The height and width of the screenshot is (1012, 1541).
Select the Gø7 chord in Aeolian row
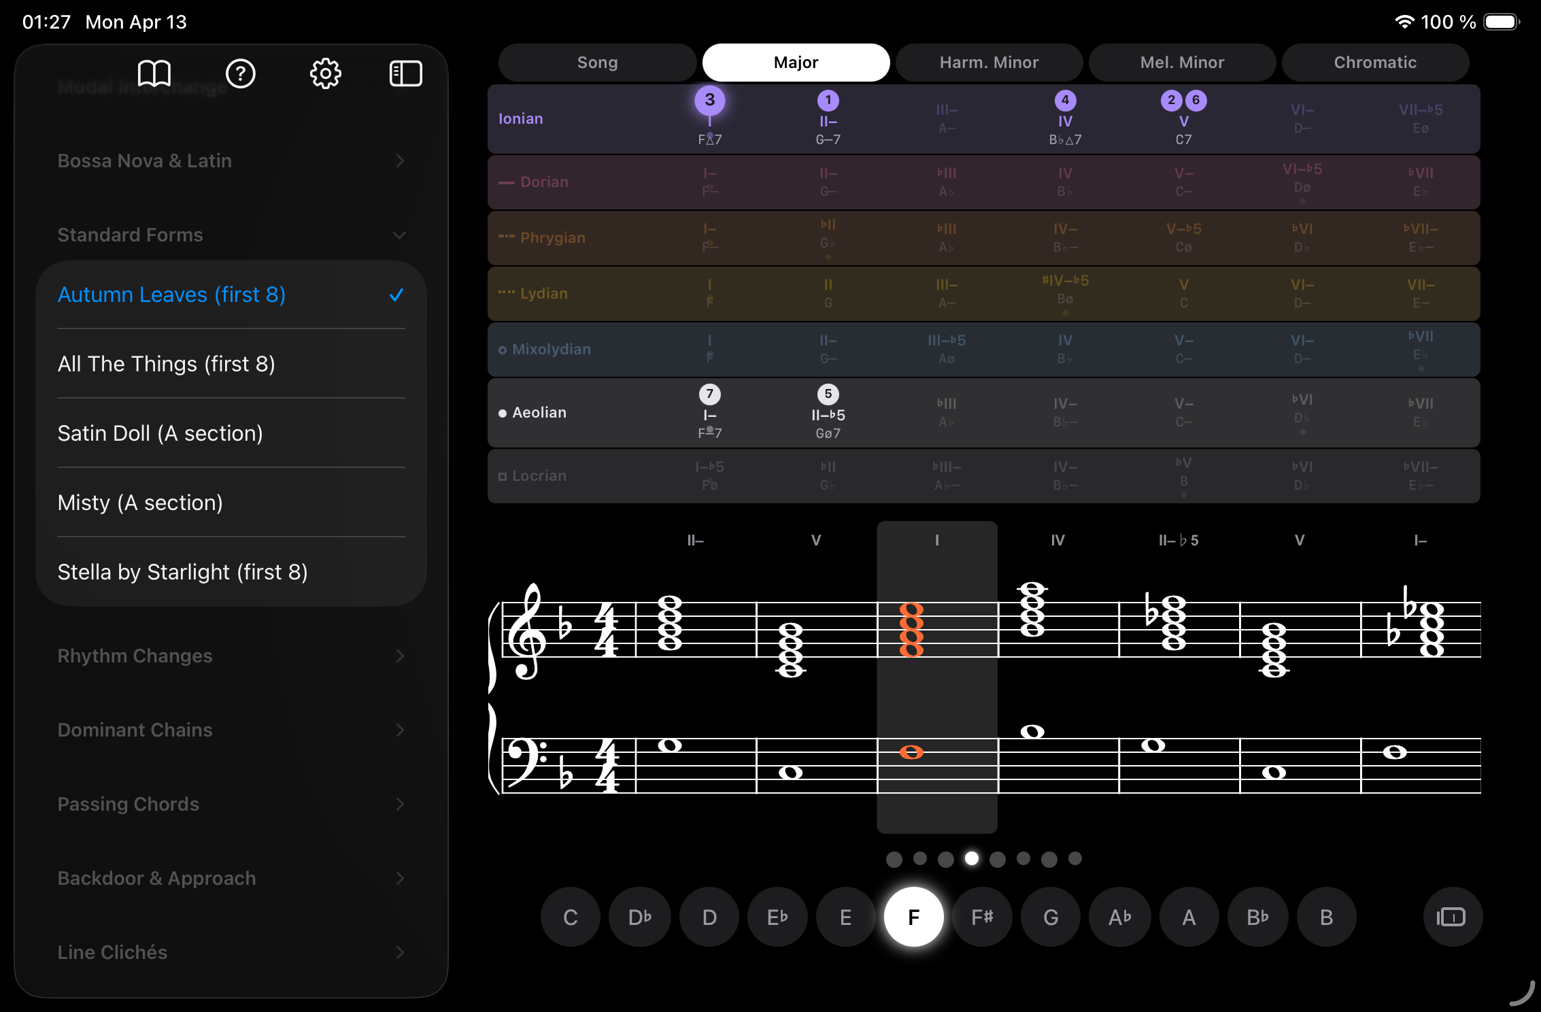(x=828, y=420)
